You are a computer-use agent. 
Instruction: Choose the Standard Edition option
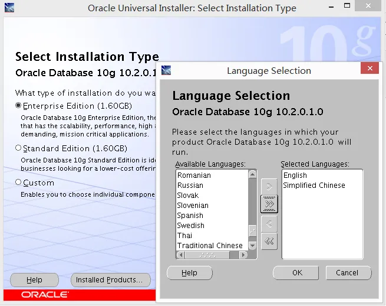[18, 148]
